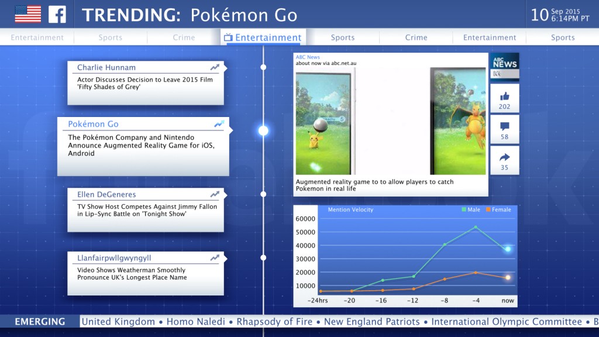The height and width of the screenshot is (337, 599).
Task: Click the 'Mention Velocity' chart title
Action: 350,209
